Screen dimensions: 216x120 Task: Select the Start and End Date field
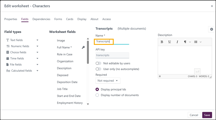click(x=69, y=96)
